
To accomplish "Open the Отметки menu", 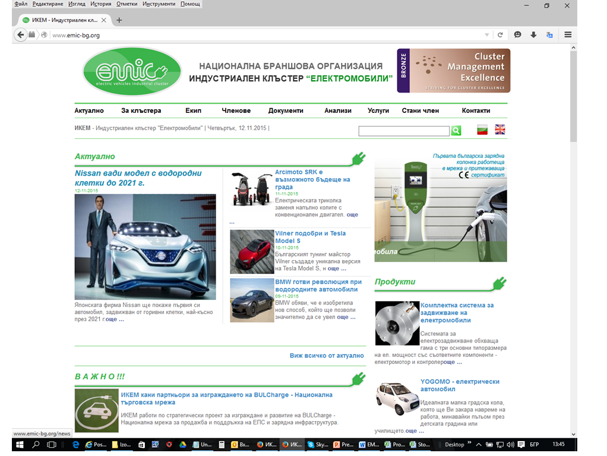I will coord(127,4).
